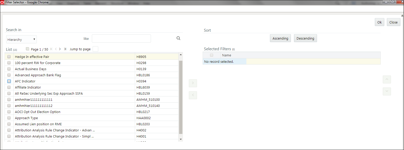Sort filters Descending

pyautogui.click(x=305, y=38)
